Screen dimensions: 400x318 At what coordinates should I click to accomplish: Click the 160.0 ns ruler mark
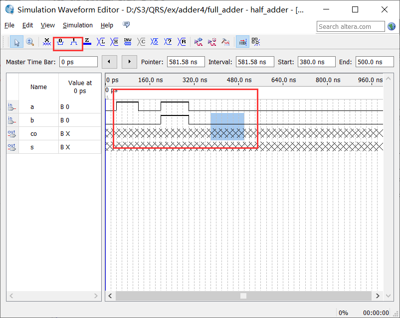151,80
